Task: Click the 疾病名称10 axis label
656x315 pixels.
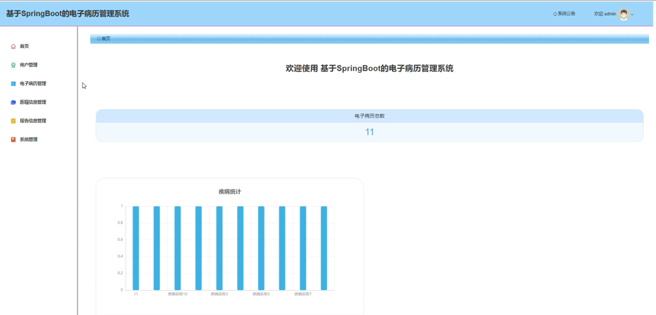Action: [178, 294]
